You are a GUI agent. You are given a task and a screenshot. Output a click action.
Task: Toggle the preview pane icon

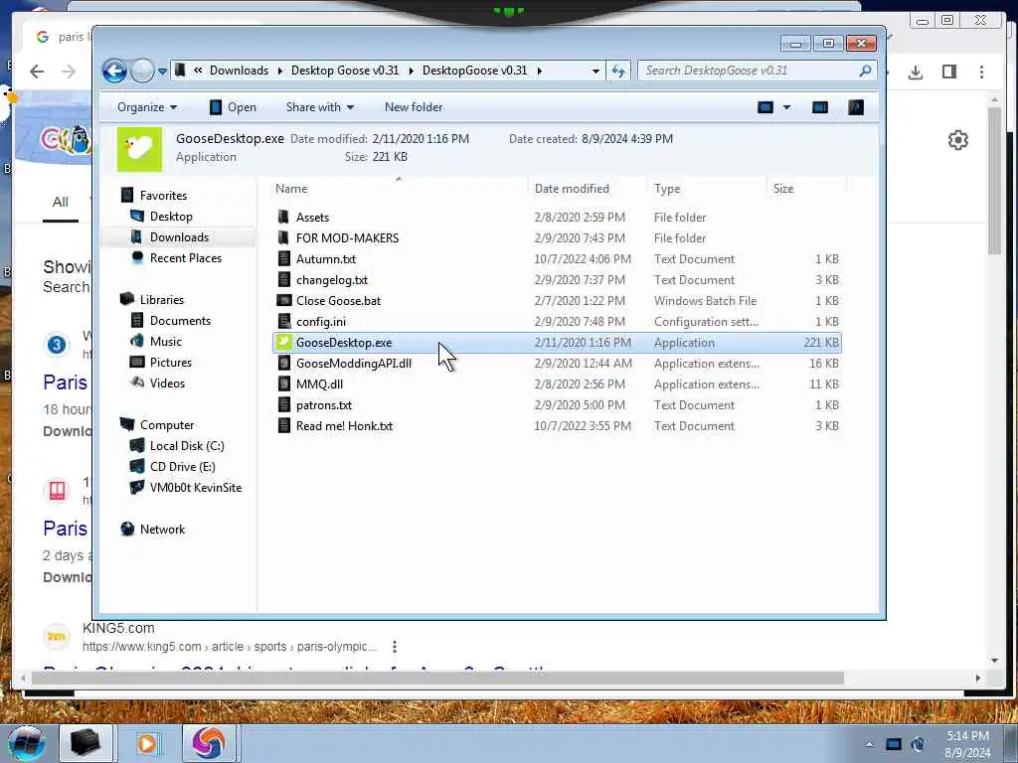tap(820, 107)
